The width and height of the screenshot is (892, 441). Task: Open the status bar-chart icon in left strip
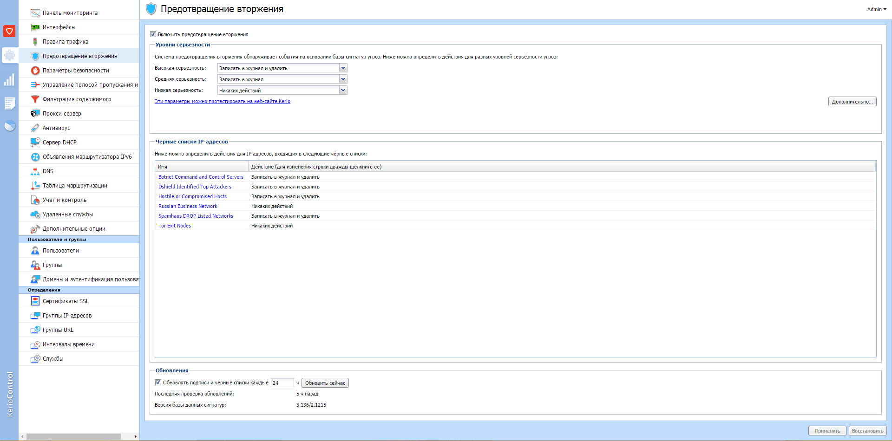tap(9, 80)
